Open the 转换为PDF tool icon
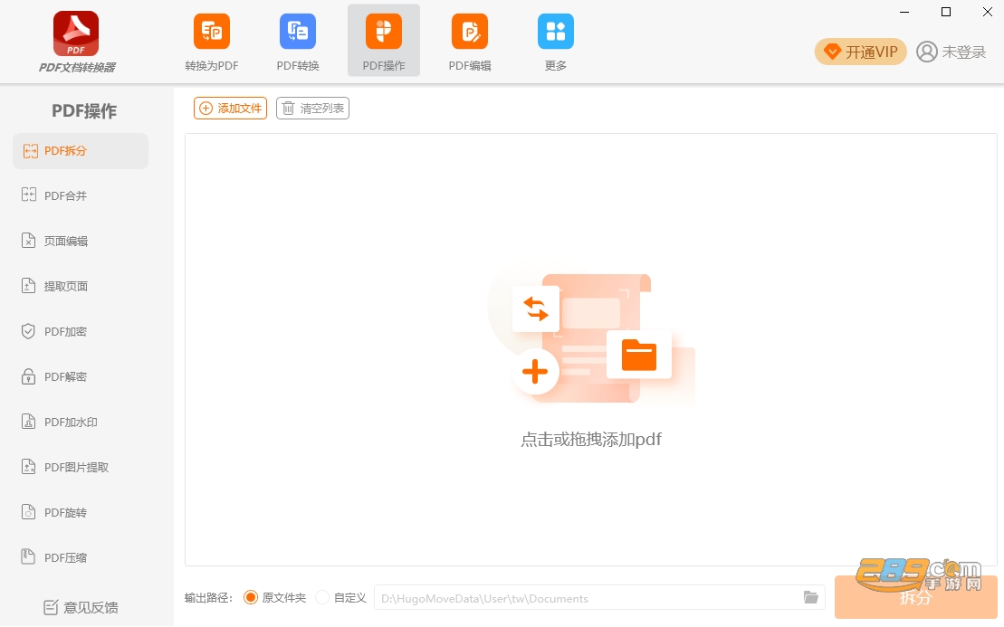The width and height of the screenshot is (1004, 627). [x=211, y=32]
